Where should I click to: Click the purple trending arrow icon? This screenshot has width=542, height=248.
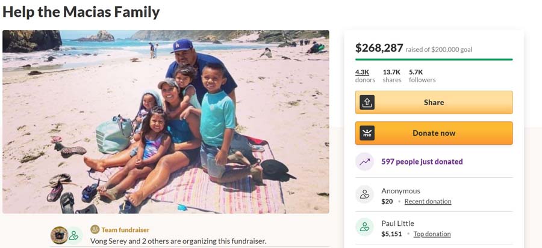[364, 162]
